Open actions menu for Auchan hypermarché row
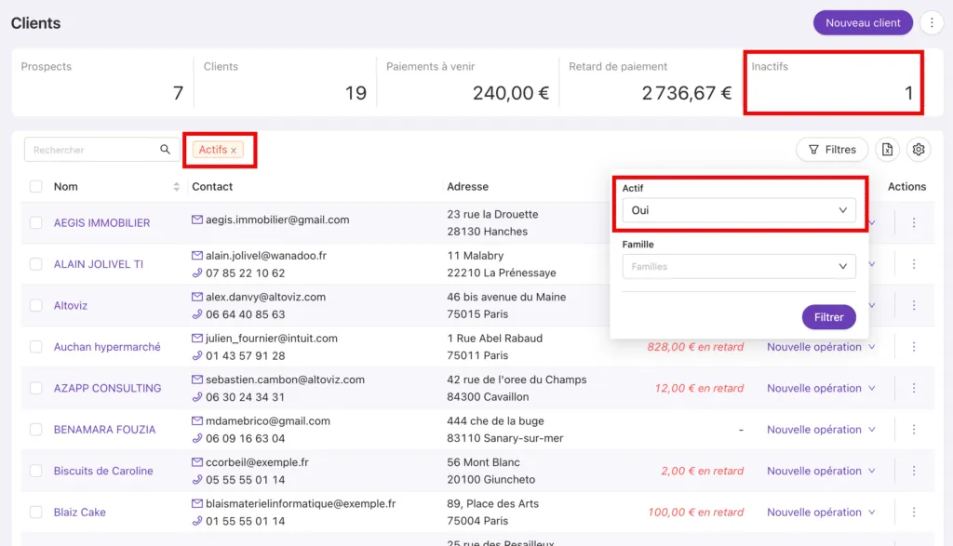953x546 pixels. [x=914, y=347]
